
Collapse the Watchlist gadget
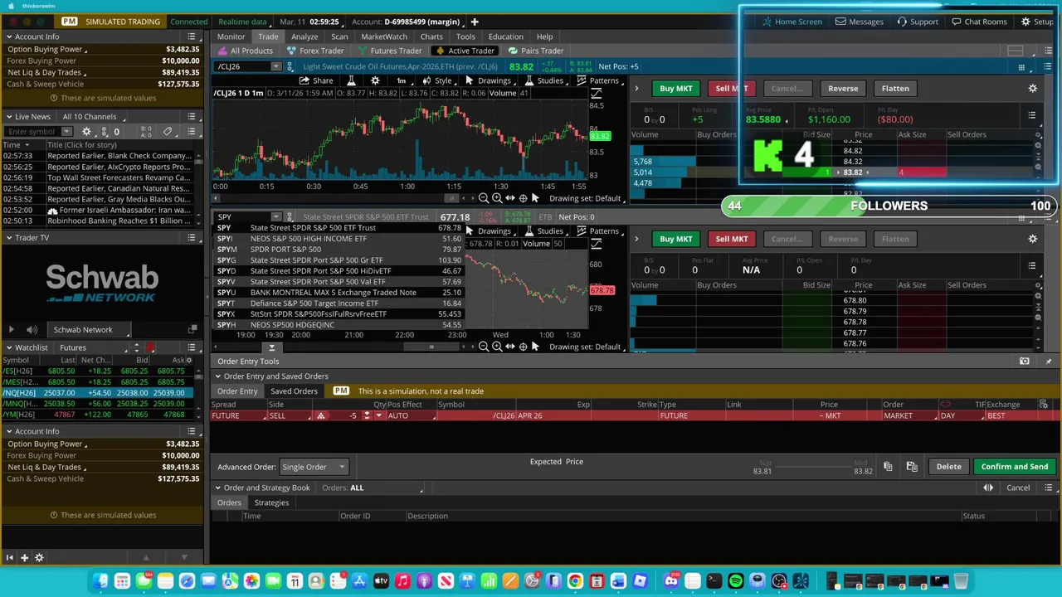[x=8, y=347]
